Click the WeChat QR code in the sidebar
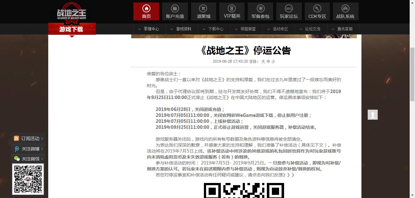This screenshot has width=415, height=198. click(28, 179)
